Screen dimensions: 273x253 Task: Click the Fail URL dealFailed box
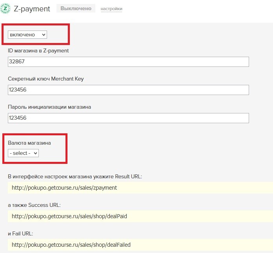pos(140,245)
